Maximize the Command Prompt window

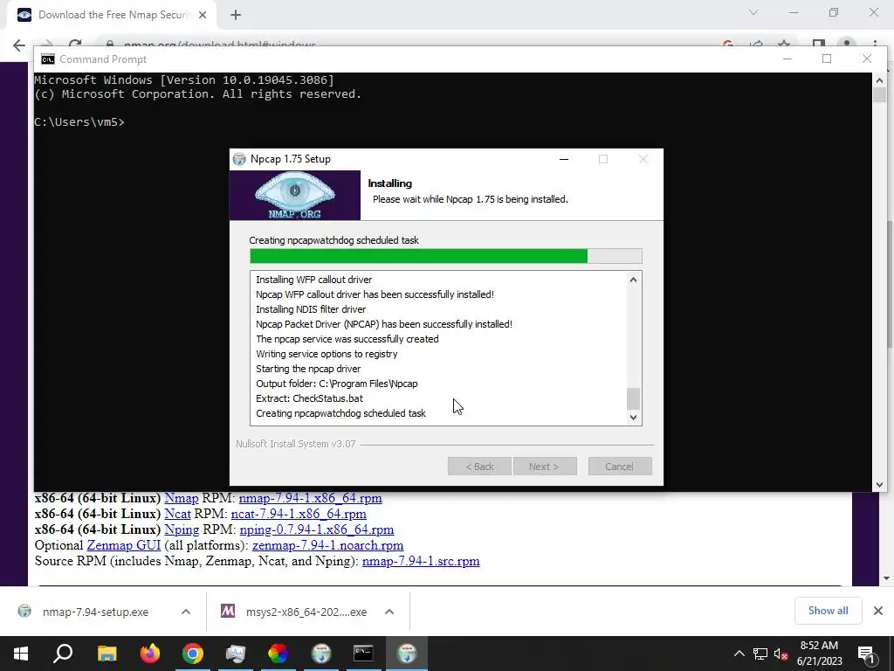[827, 59]
